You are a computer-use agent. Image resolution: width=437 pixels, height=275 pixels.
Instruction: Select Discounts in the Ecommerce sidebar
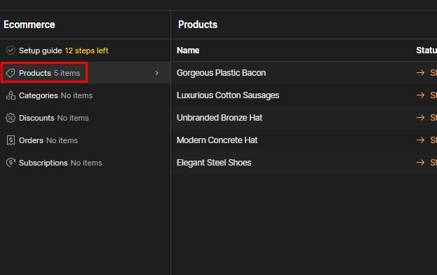86,118
